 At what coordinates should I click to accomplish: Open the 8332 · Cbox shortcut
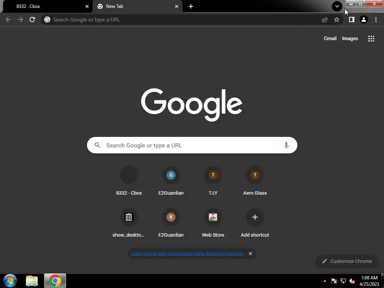(129, 181)
